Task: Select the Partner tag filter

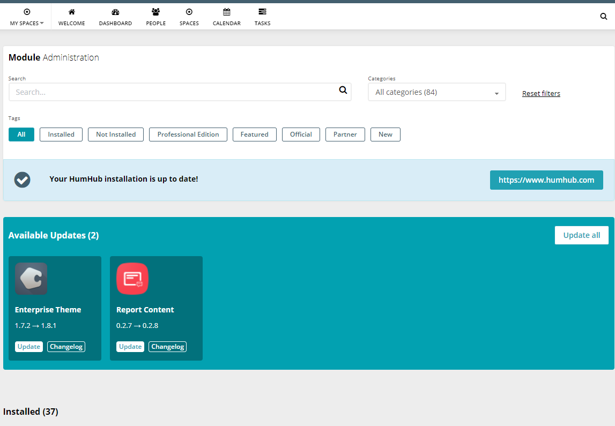Action: click(x=345, y=134)
